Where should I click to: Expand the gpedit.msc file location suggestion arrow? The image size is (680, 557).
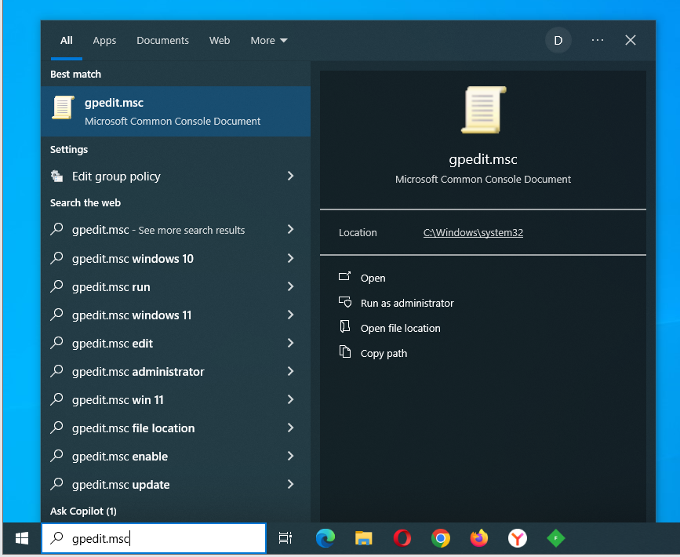click(x=290, y=428)
